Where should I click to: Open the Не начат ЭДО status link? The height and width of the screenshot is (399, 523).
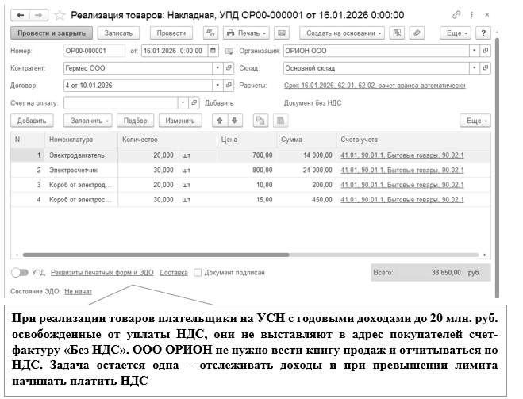(x=78, y=291)
